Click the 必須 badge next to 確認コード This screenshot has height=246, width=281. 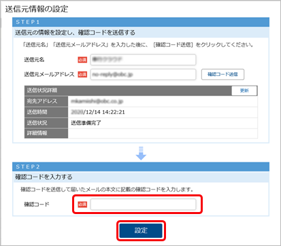tap(82, 205)
